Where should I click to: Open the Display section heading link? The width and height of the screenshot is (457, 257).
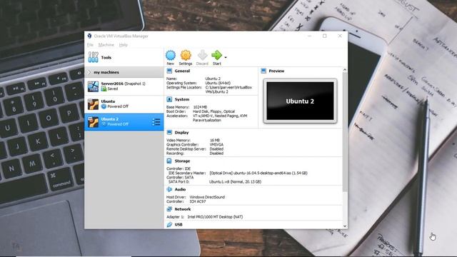click(181, 133)
